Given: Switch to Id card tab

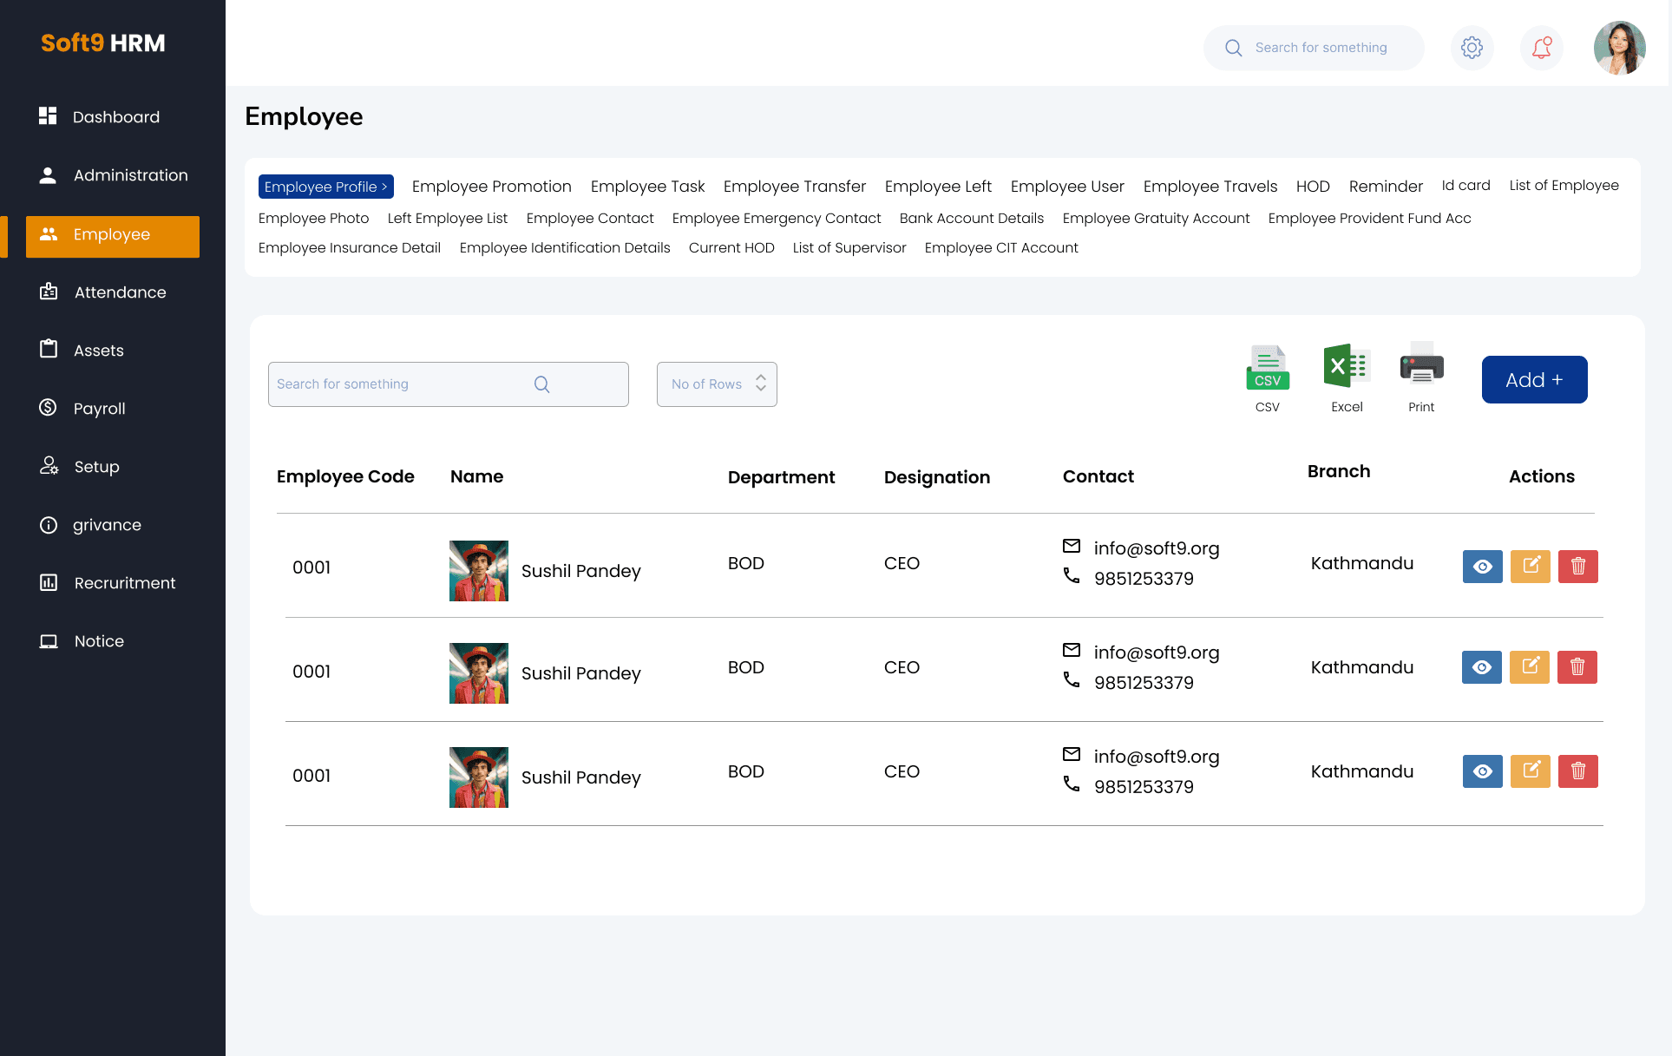Looking at the screenshot, I should pos(1466,186).
